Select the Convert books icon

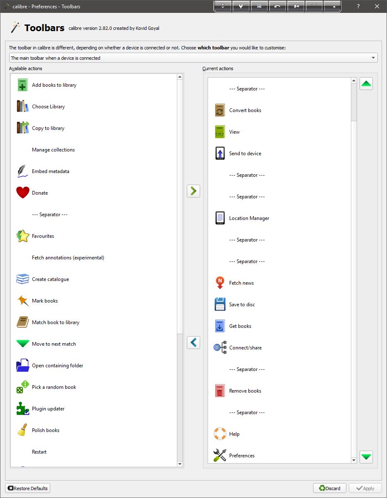[x=220, y=110]
